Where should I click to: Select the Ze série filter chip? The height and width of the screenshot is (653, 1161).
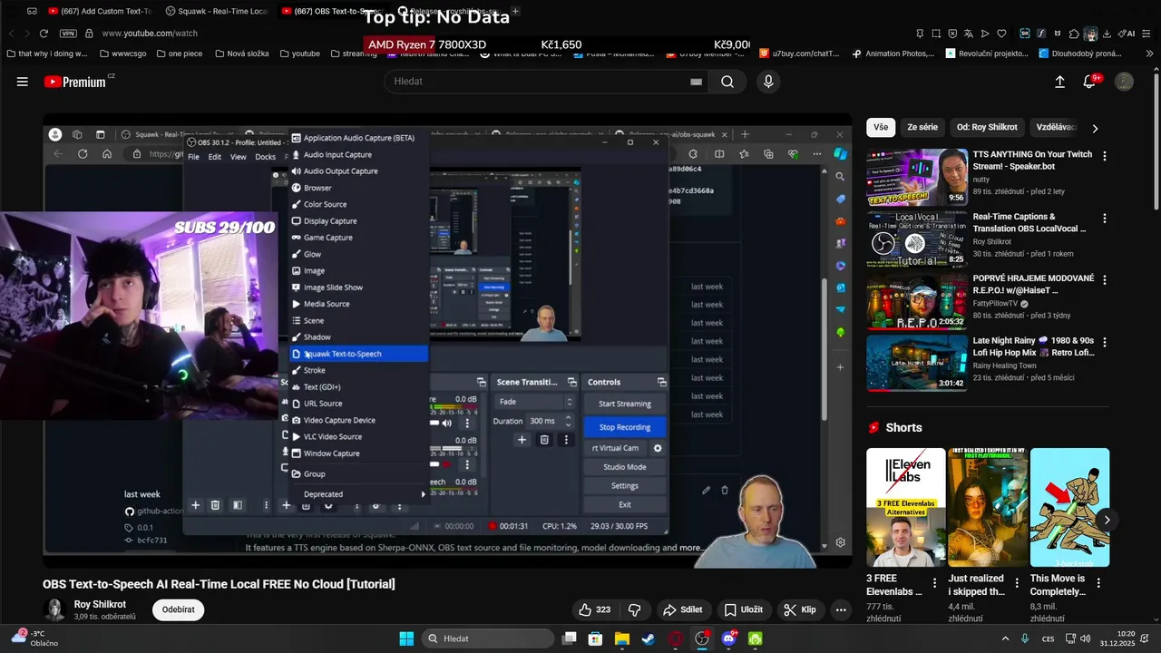point(922,128)
